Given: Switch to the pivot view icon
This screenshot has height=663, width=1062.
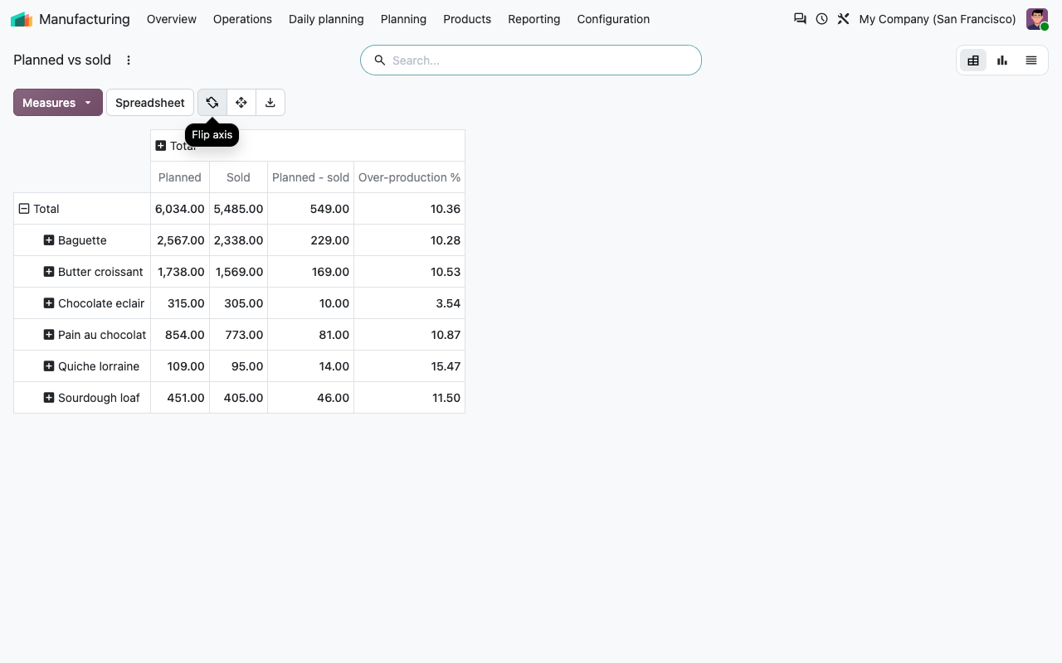Looking at the screenshot, I should pyautogui.click(x=973, y=60).
